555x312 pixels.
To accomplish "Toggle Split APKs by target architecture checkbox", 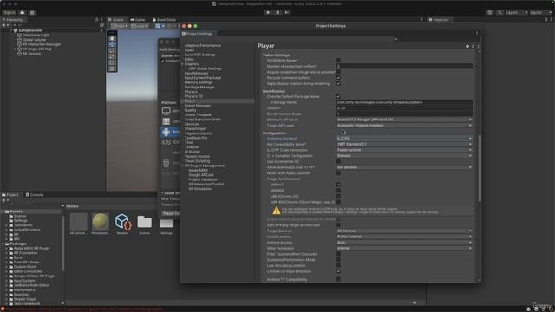I will tap(338, 225).
